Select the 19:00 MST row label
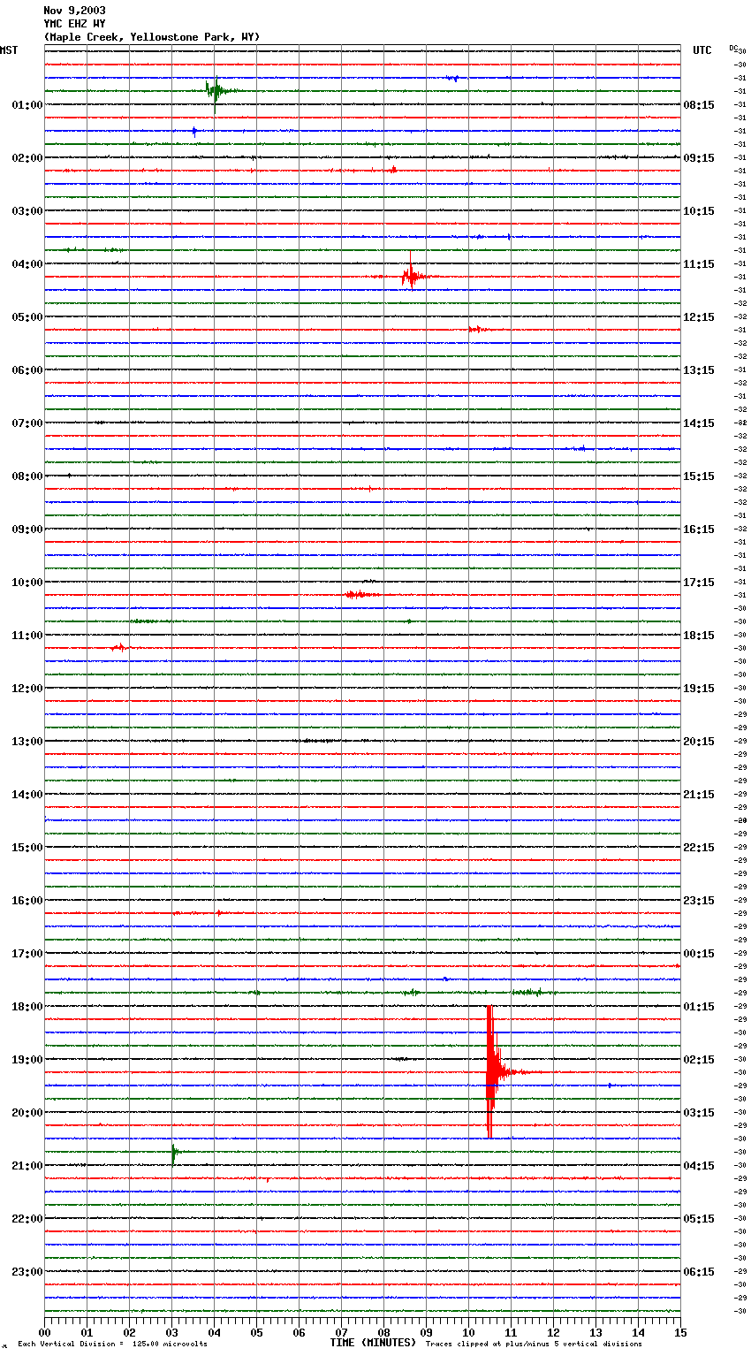The height and width of the screenshot is (1356, 751). click(x=27, y=1060)
